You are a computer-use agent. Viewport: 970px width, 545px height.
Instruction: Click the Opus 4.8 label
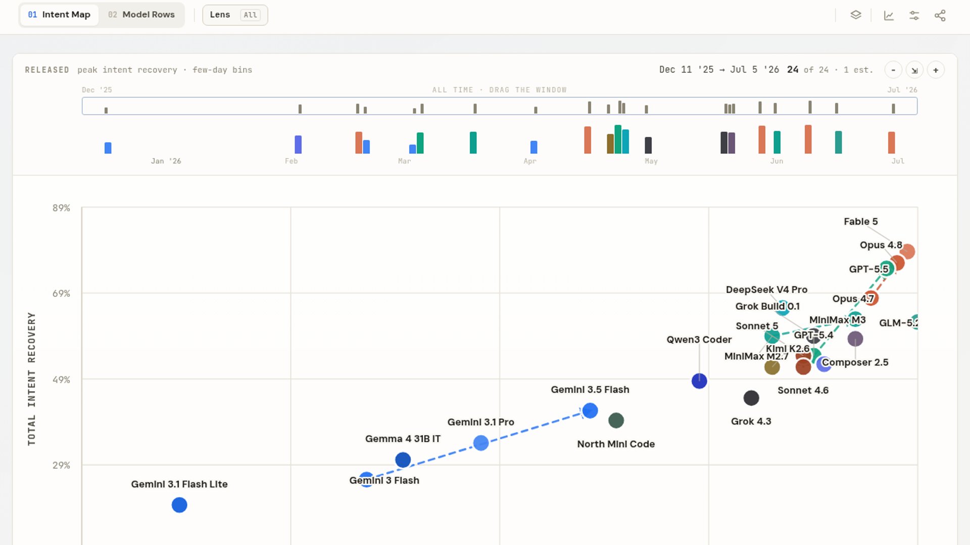tap(881, 245)
